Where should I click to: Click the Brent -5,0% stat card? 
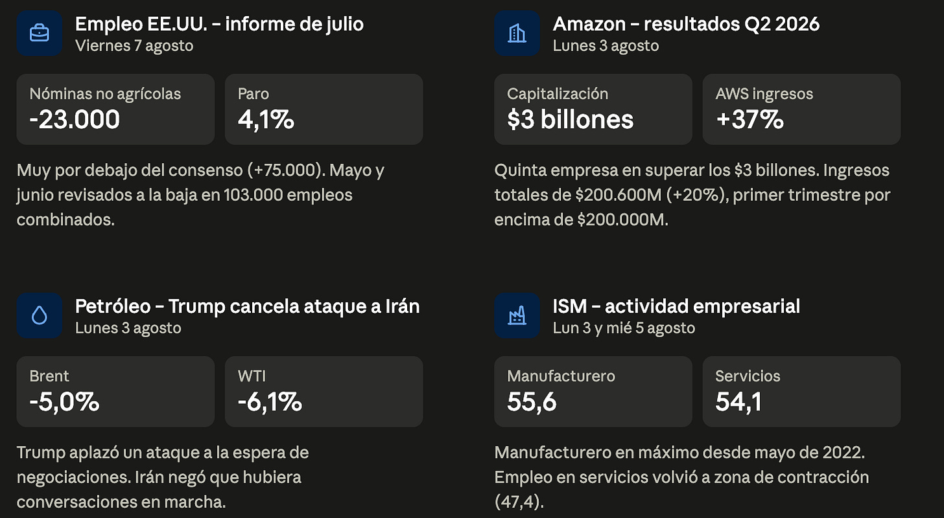[x=115, y=392]
